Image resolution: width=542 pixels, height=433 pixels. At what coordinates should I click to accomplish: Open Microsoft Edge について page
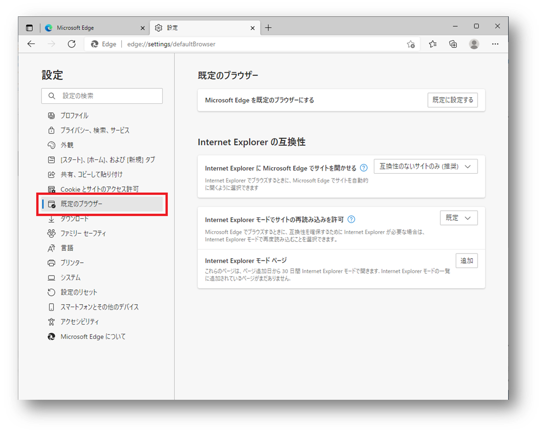(x=102, y=336)
